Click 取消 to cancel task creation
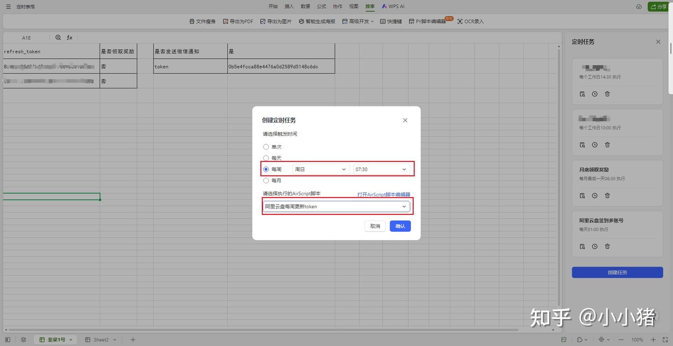This screenshot has height=346, width=673. click(375, 226)
